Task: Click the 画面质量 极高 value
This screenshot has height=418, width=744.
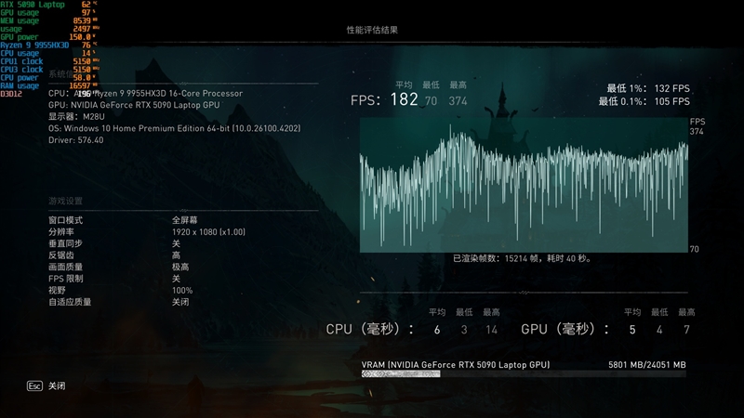Action: coord(180,267)
